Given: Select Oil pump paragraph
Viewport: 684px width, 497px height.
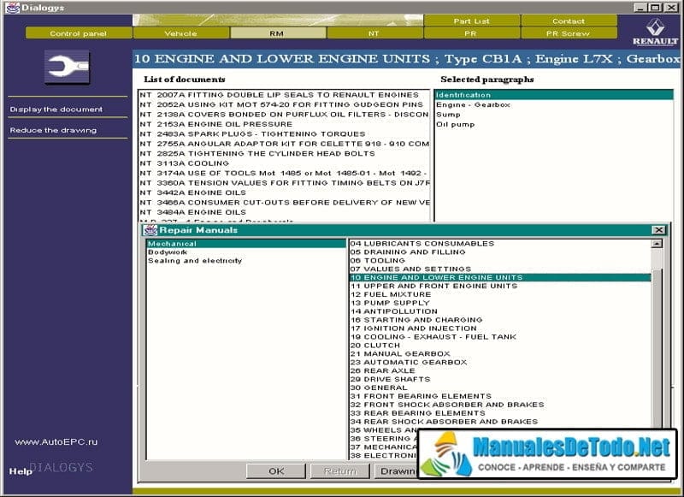Looking at the screenshot, I should click(456, 124).
